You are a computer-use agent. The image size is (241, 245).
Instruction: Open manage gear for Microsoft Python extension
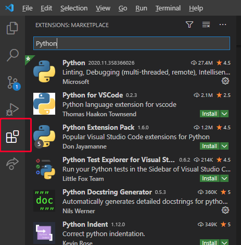[x=225, y=81]
